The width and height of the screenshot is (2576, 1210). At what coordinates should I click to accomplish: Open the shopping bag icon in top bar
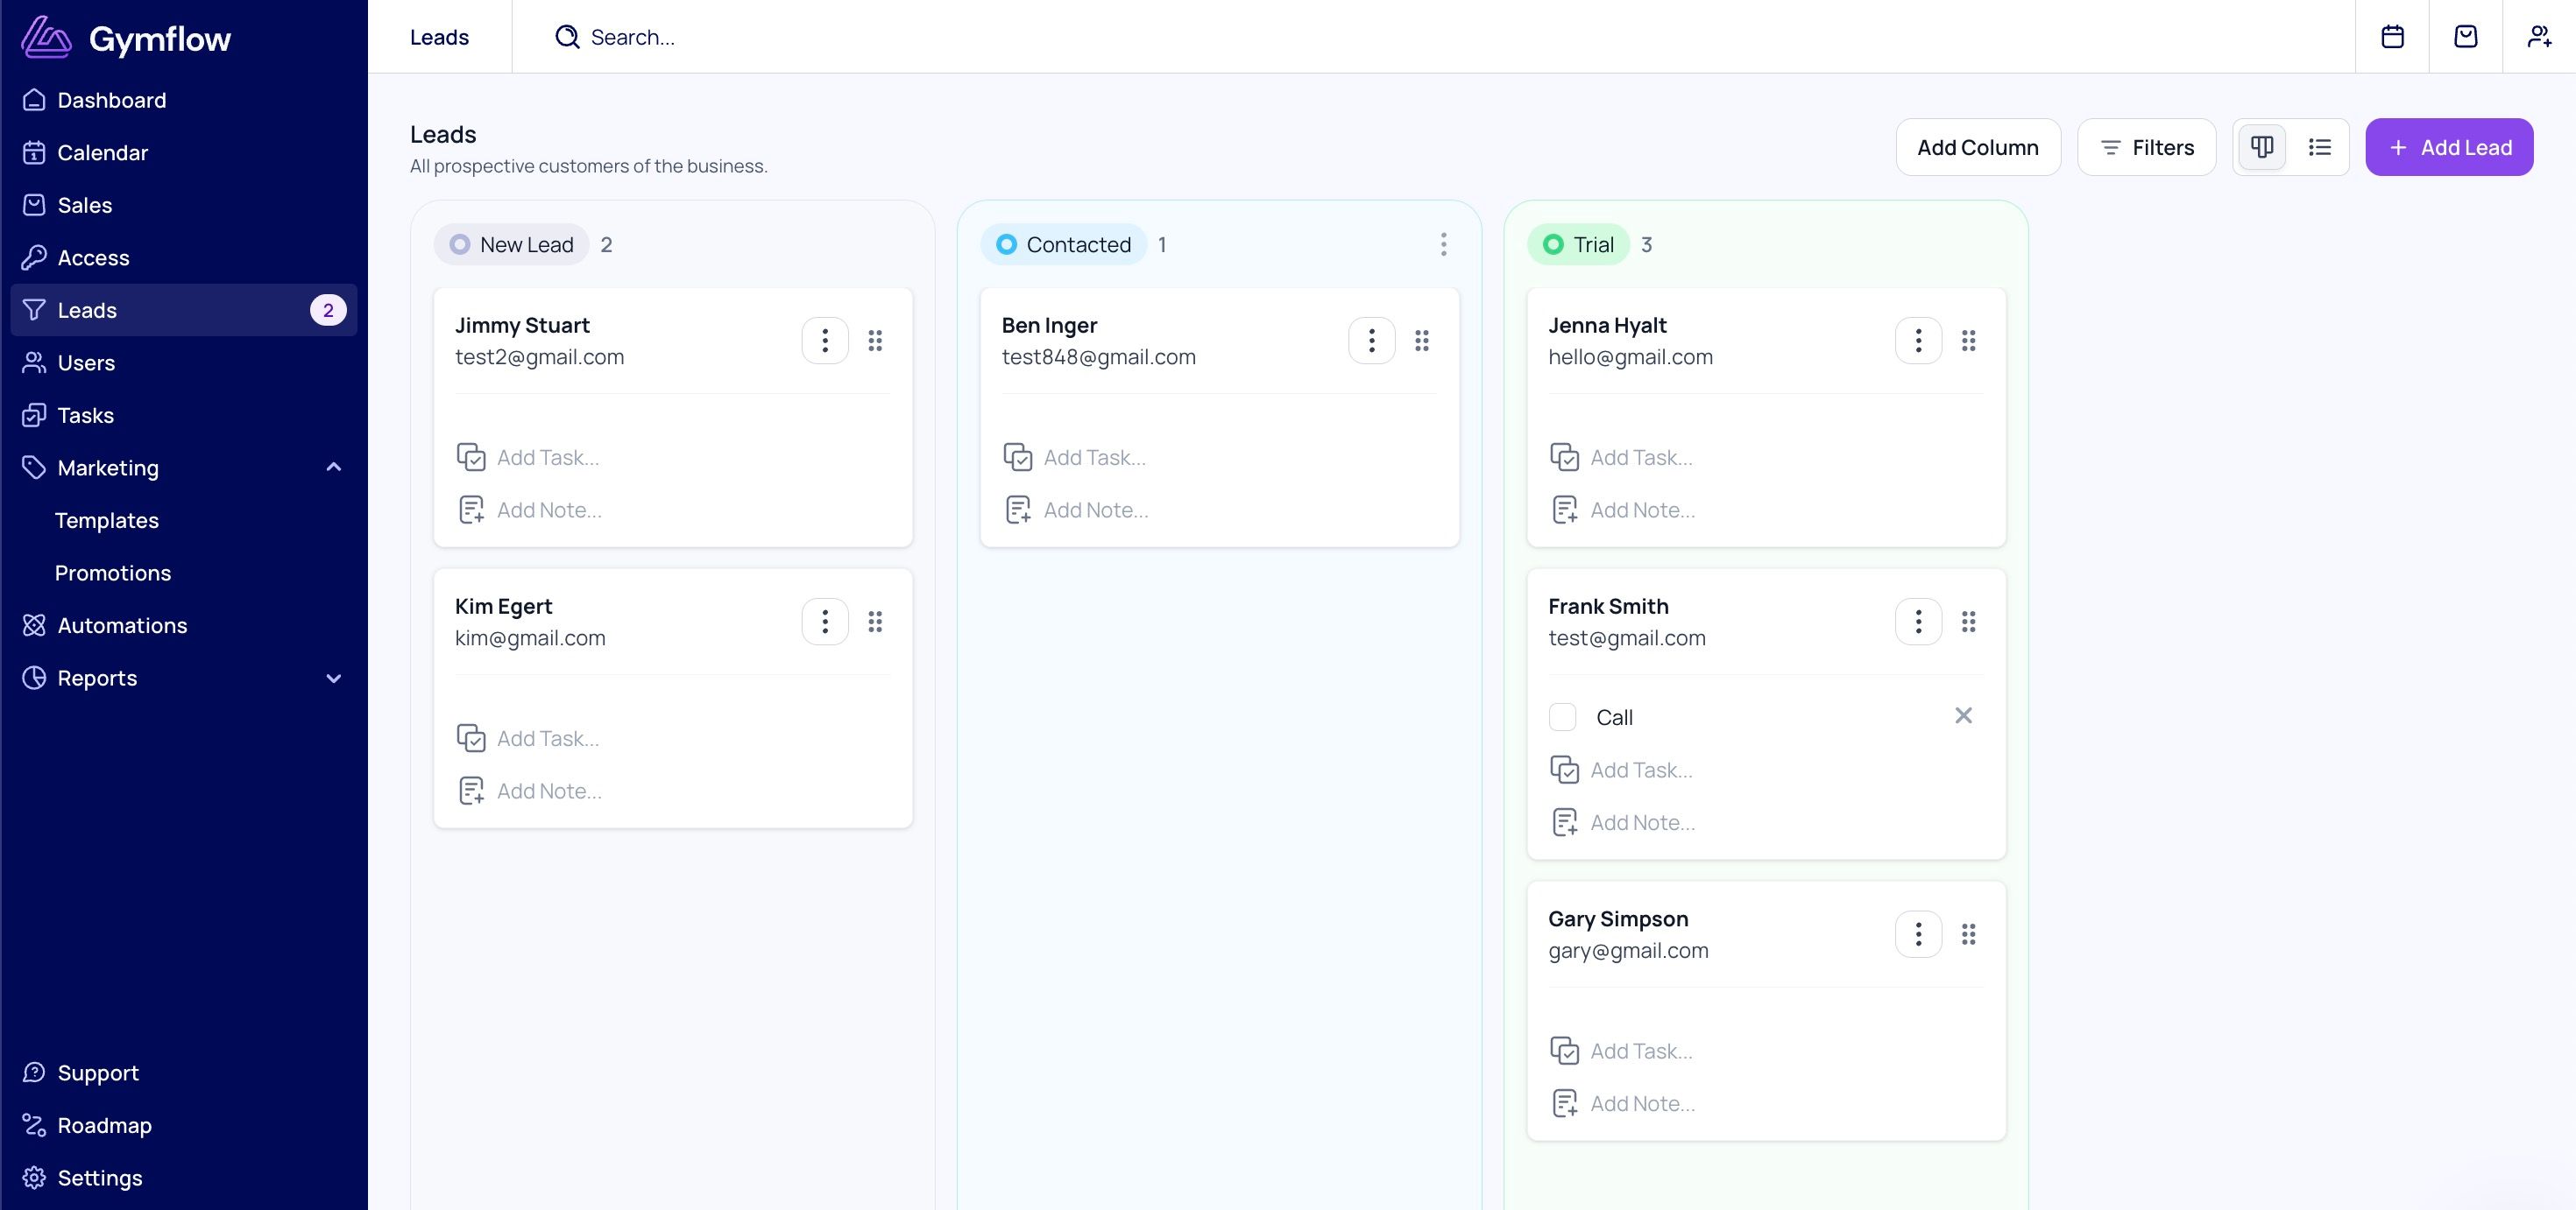[2466, 36]
